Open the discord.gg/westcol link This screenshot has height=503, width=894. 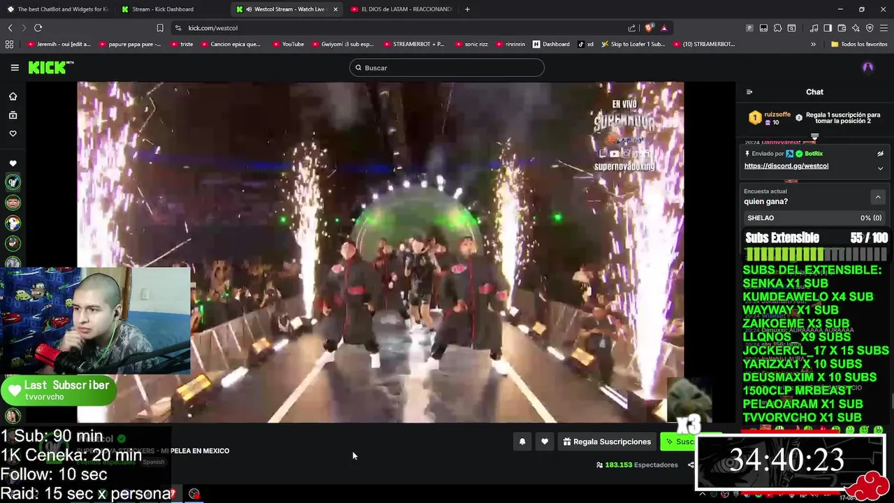coord(786,166)
